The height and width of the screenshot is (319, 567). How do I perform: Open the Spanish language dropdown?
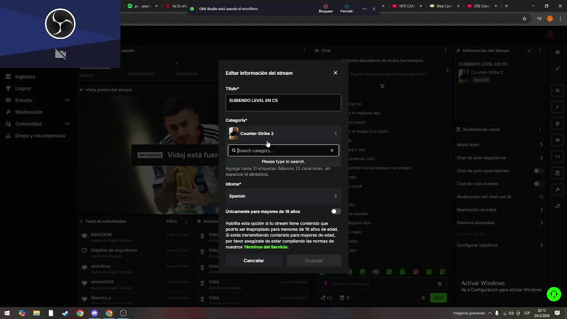point(283,196)
